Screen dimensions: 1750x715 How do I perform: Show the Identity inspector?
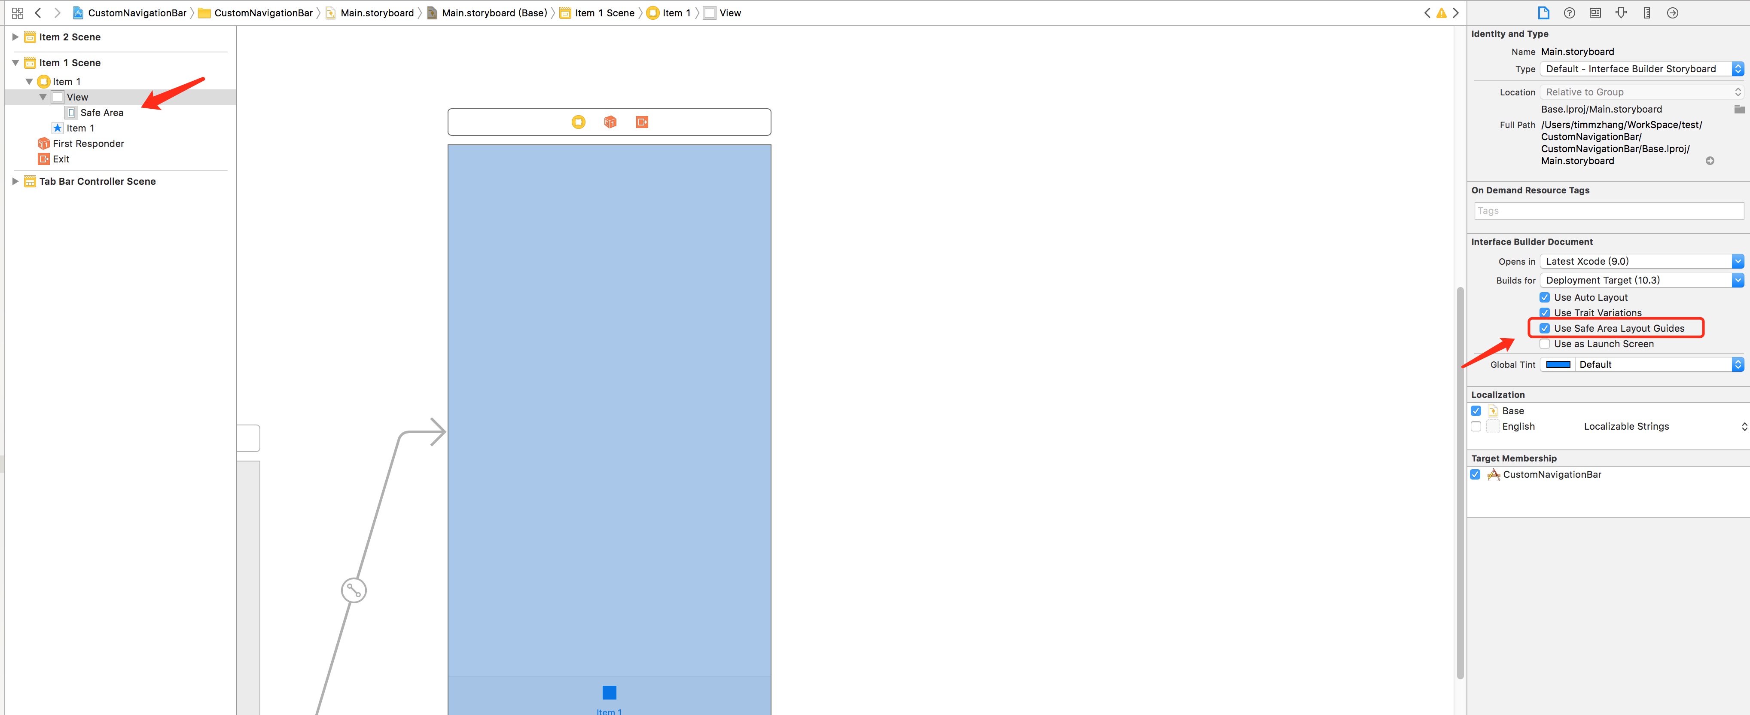pyautogui.click(x=1595, y=13)
